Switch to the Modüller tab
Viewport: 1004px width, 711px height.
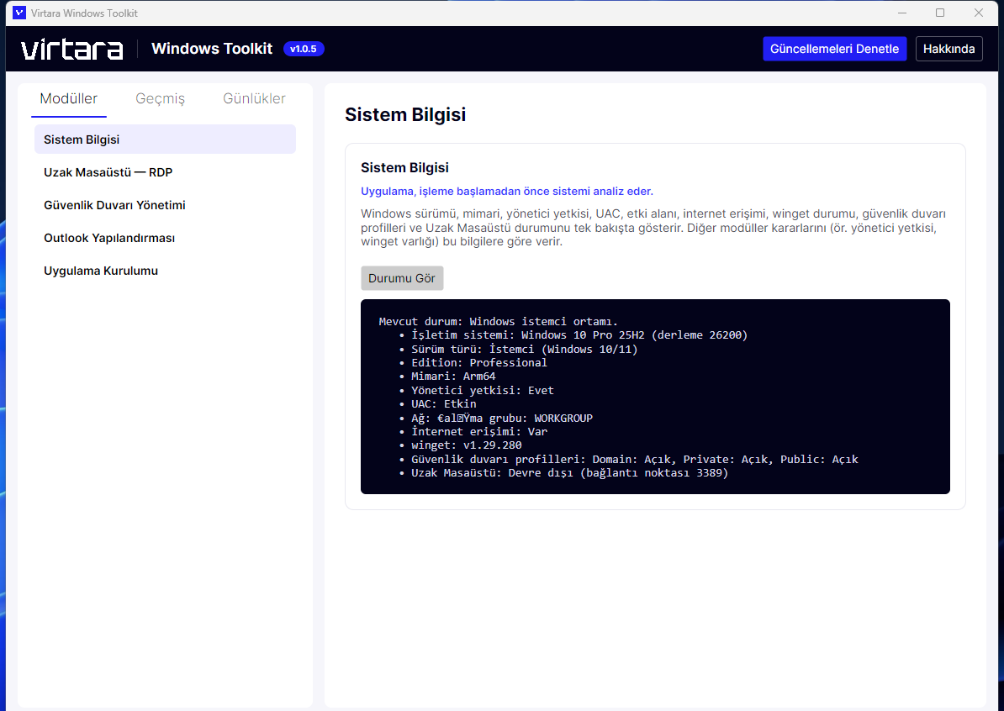coord(68,98)
